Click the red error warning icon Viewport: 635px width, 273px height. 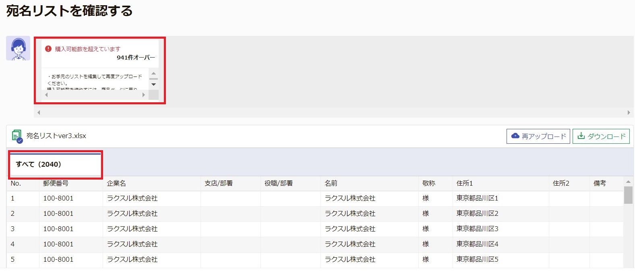coord(48,49)
